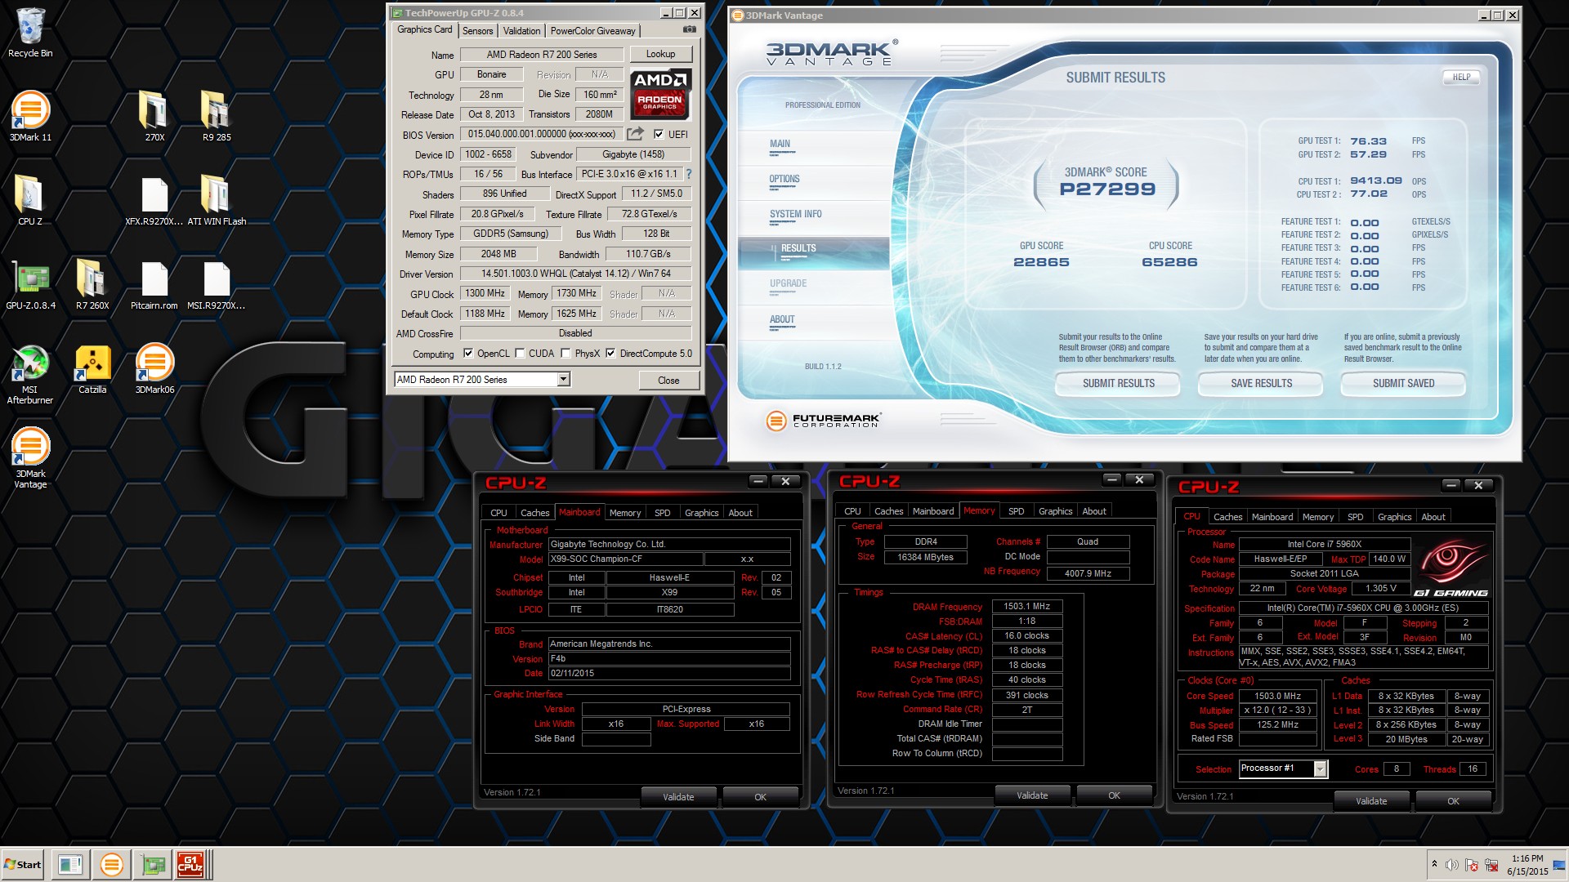
Task: Click the G1 Gaming logo in CPU-Z
Action: (x=1451, y=569)
